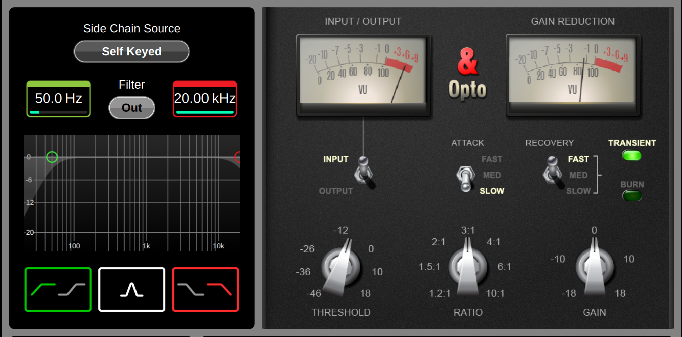This screenshot has width=682, height=337.
Task: Open the Self Keyed side chain source
Action: (x=131, y=51)
